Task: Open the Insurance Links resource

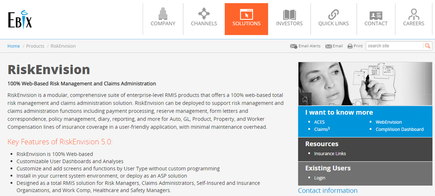Action: [x=330, y=154]
